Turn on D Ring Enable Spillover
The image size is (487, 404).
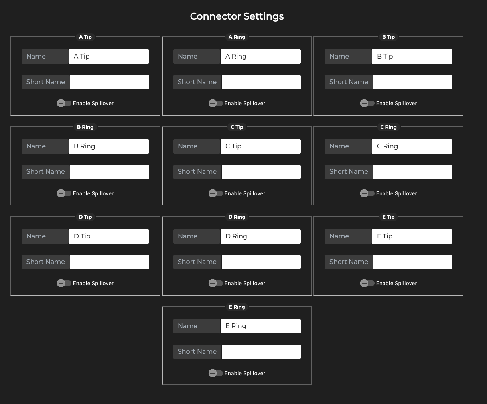pyautogui.click(x=215, y=283)
